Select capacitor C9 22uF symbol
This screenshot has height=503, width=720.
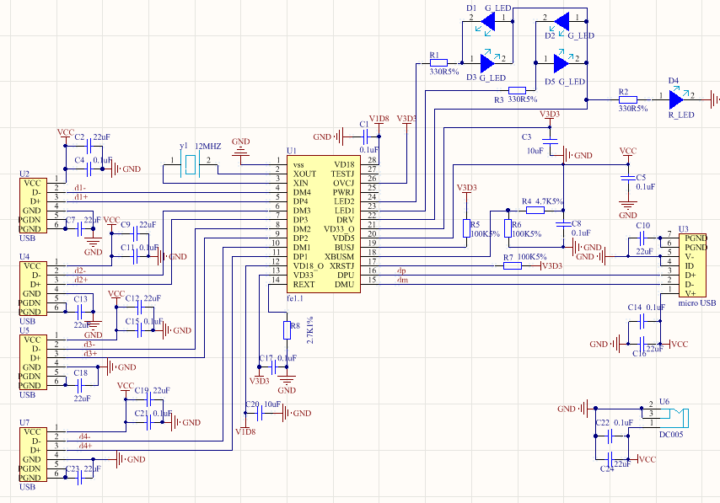tap(136, 233)
